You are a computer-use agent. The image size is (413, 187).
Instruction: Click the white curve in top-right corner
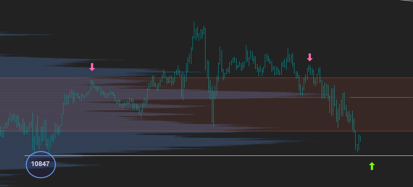(407, 1)
